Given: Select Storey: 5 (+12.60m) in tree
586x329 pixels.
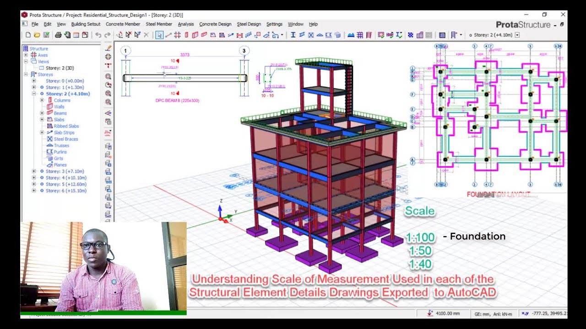Looking at the screenshot, I should 66,184.
